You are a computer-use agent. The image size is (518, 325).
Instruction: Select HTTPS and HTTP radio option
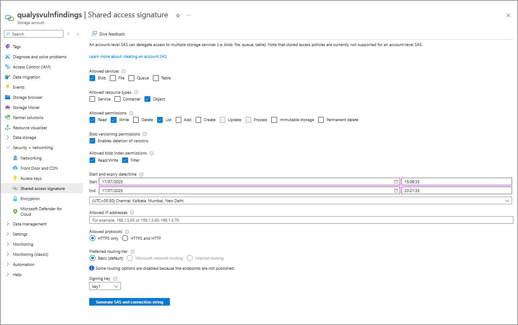pyautogui.click(x=125, y=238)
